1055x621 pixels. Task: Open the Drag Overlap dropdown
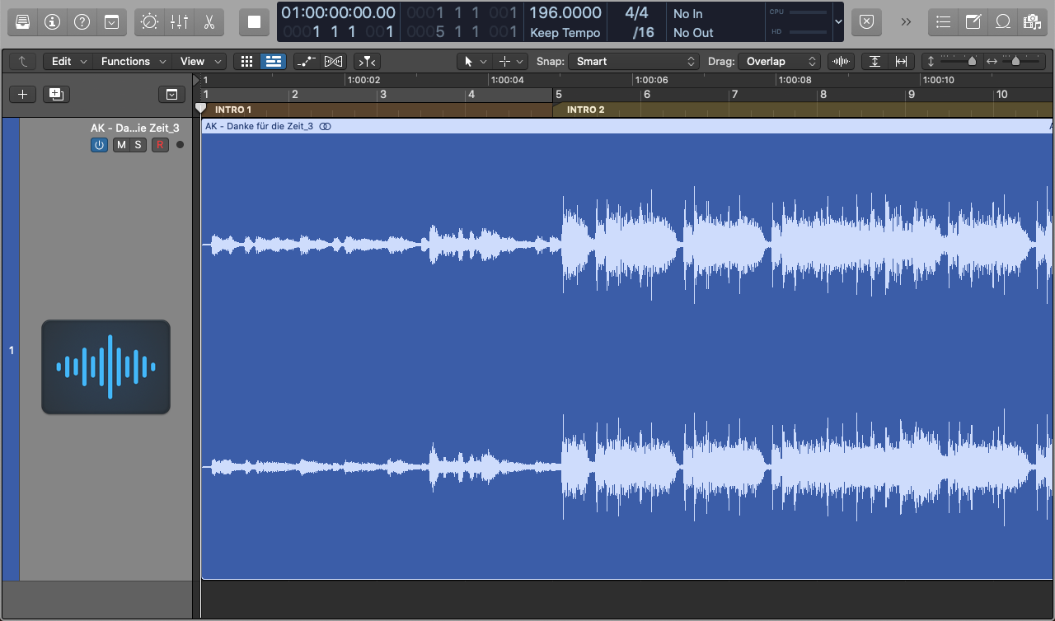(780, 61)
